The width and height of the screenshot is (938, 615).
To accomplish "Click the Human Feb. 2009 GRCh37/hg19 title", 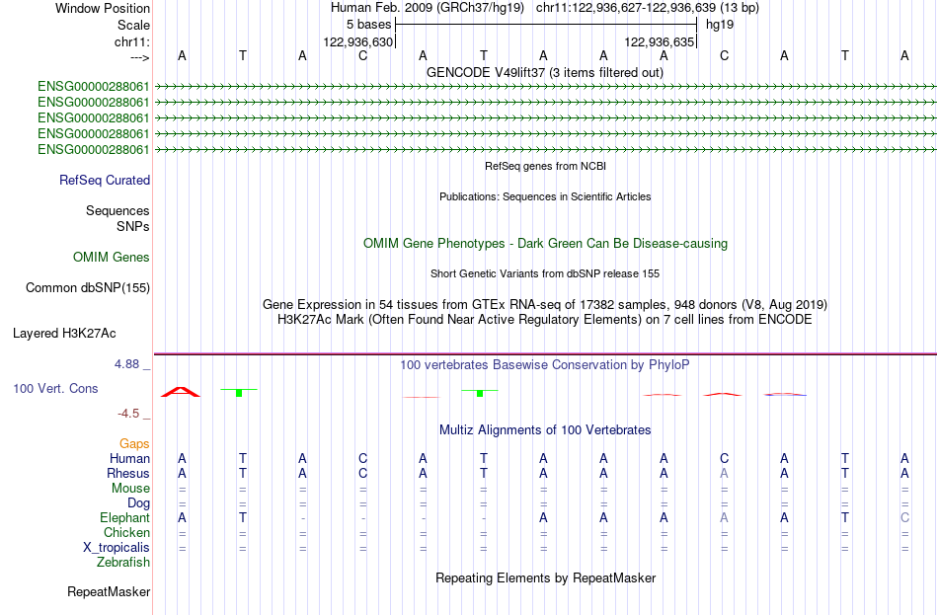I will [428, 8].
